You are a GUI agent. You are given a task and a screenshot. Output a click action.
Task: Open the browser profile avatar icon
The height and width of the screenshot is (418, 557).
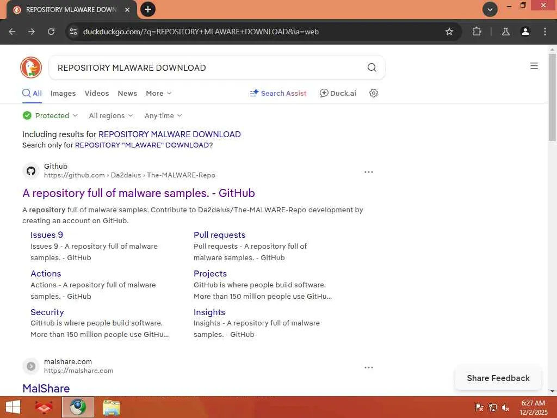525,32
